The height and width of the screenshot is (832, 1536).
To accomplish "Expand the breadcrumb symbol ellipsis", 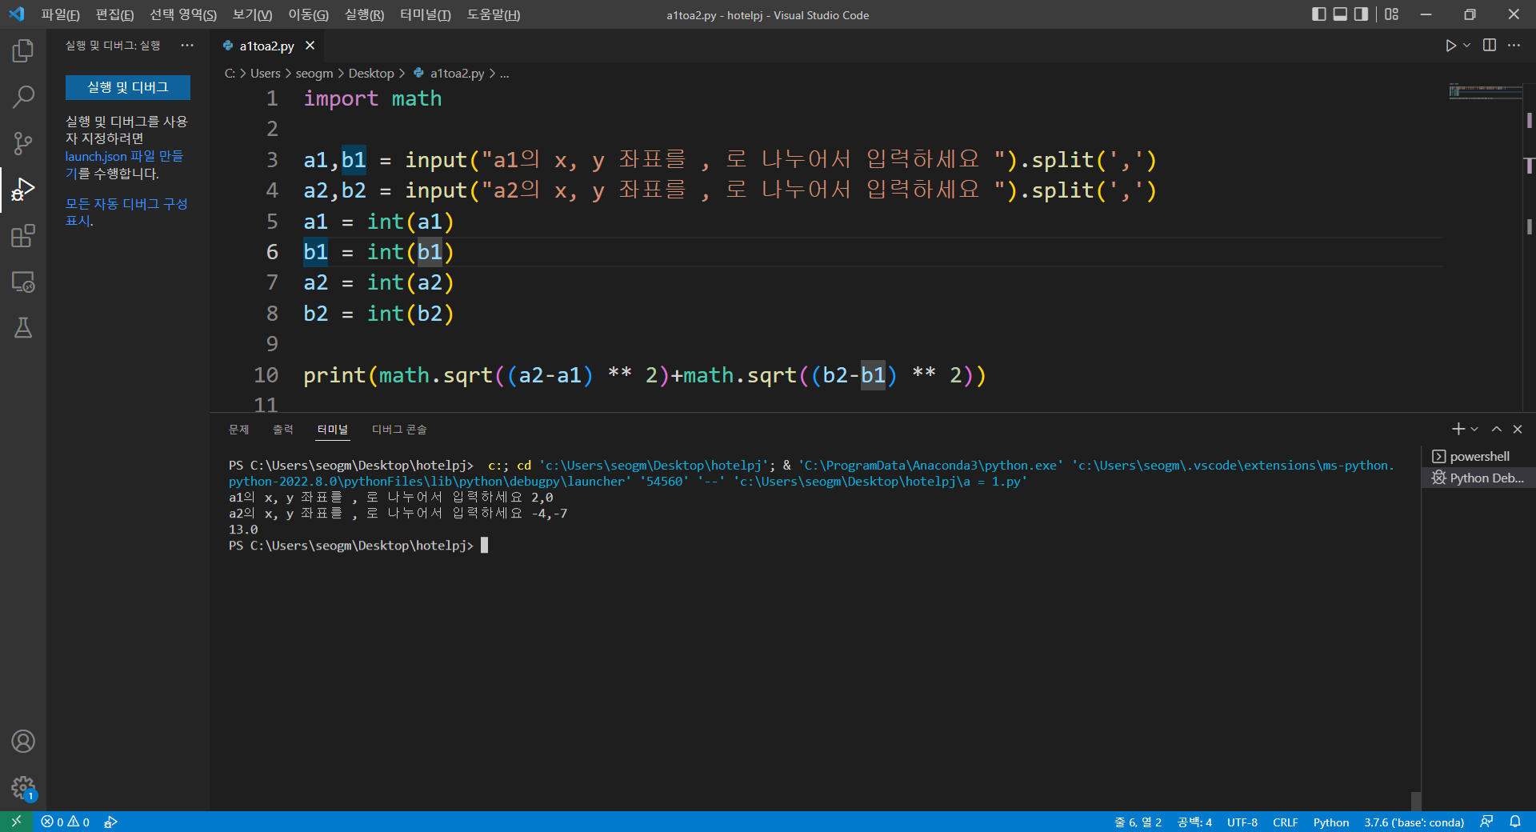I will click(x=504, y=74).
